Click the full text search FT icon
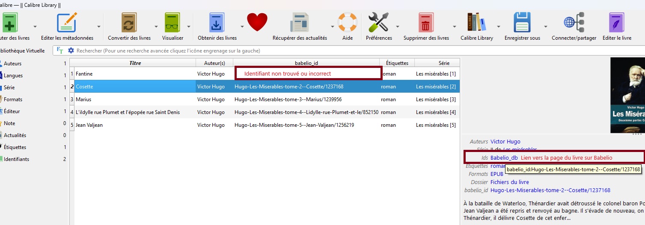The height and width of the screenshot is (225, 645). click(60, 50)
